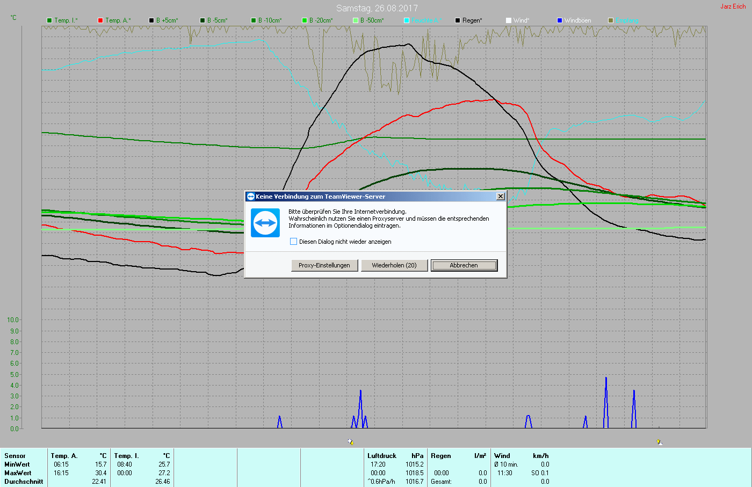Screen dimensions: 752x487
Task: Click the 'Sensor' header in the data table
Action: [15, 456]
